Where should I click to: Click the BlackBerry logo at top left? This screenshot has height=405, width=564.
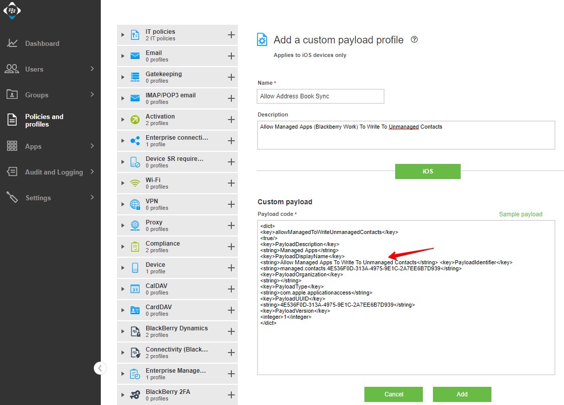tap(12, 11)
